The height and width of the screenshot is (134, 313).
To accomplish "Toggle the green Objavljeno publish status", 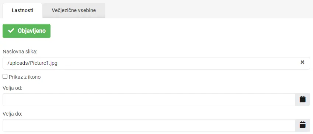I will coord(27,31).
